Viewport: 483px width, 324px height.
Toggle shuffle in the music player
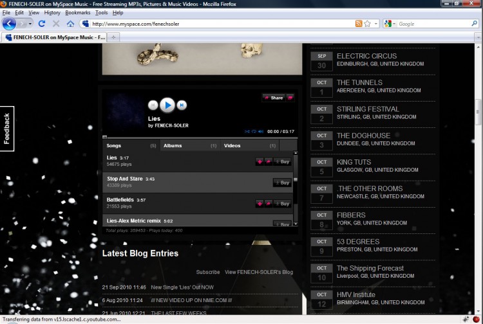click(x=247, y=132)
